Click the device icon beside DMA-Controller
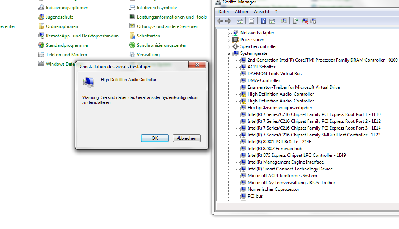This screenshot has width=399, height=229. click(243, 80)
